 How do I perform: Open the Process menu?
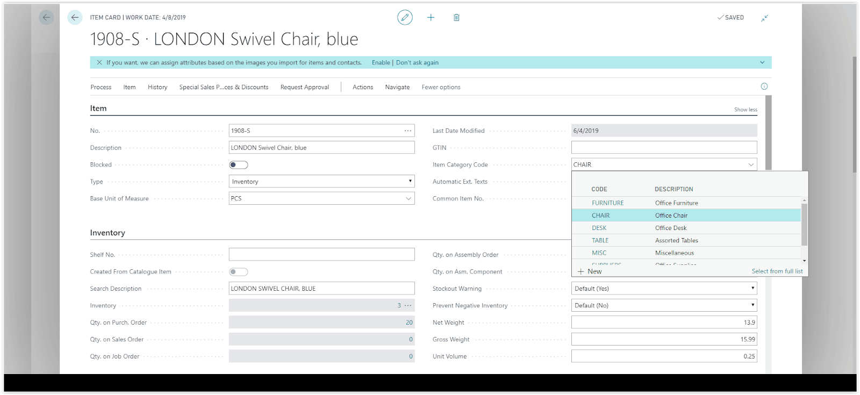coord(101,87)
